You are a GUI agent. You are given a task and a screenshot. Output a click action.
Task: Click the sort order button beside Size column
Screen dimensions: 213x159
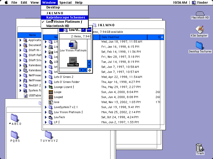tap(162, 37)
